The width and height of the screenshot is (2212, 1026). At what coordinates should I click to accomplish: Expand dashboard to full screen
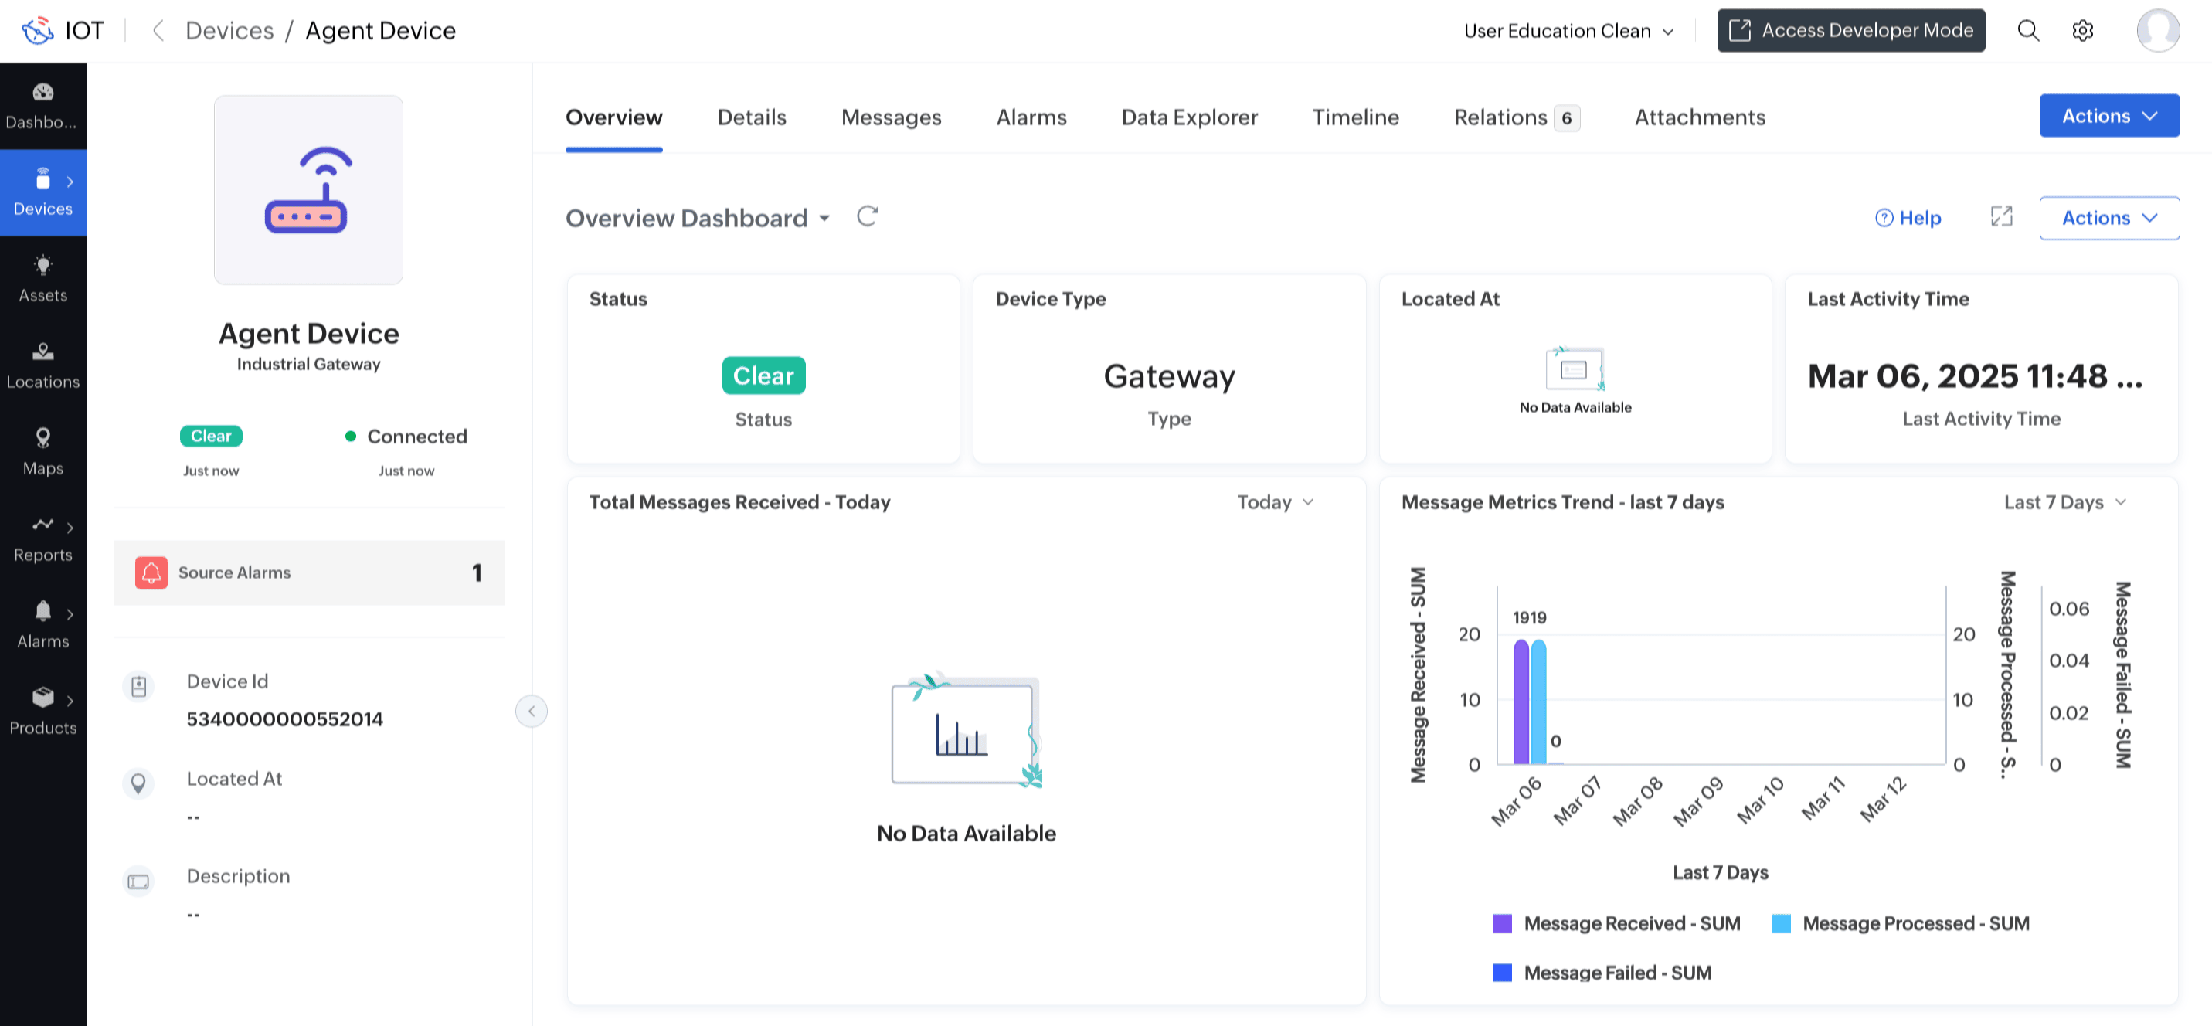tap(2001, 217)
